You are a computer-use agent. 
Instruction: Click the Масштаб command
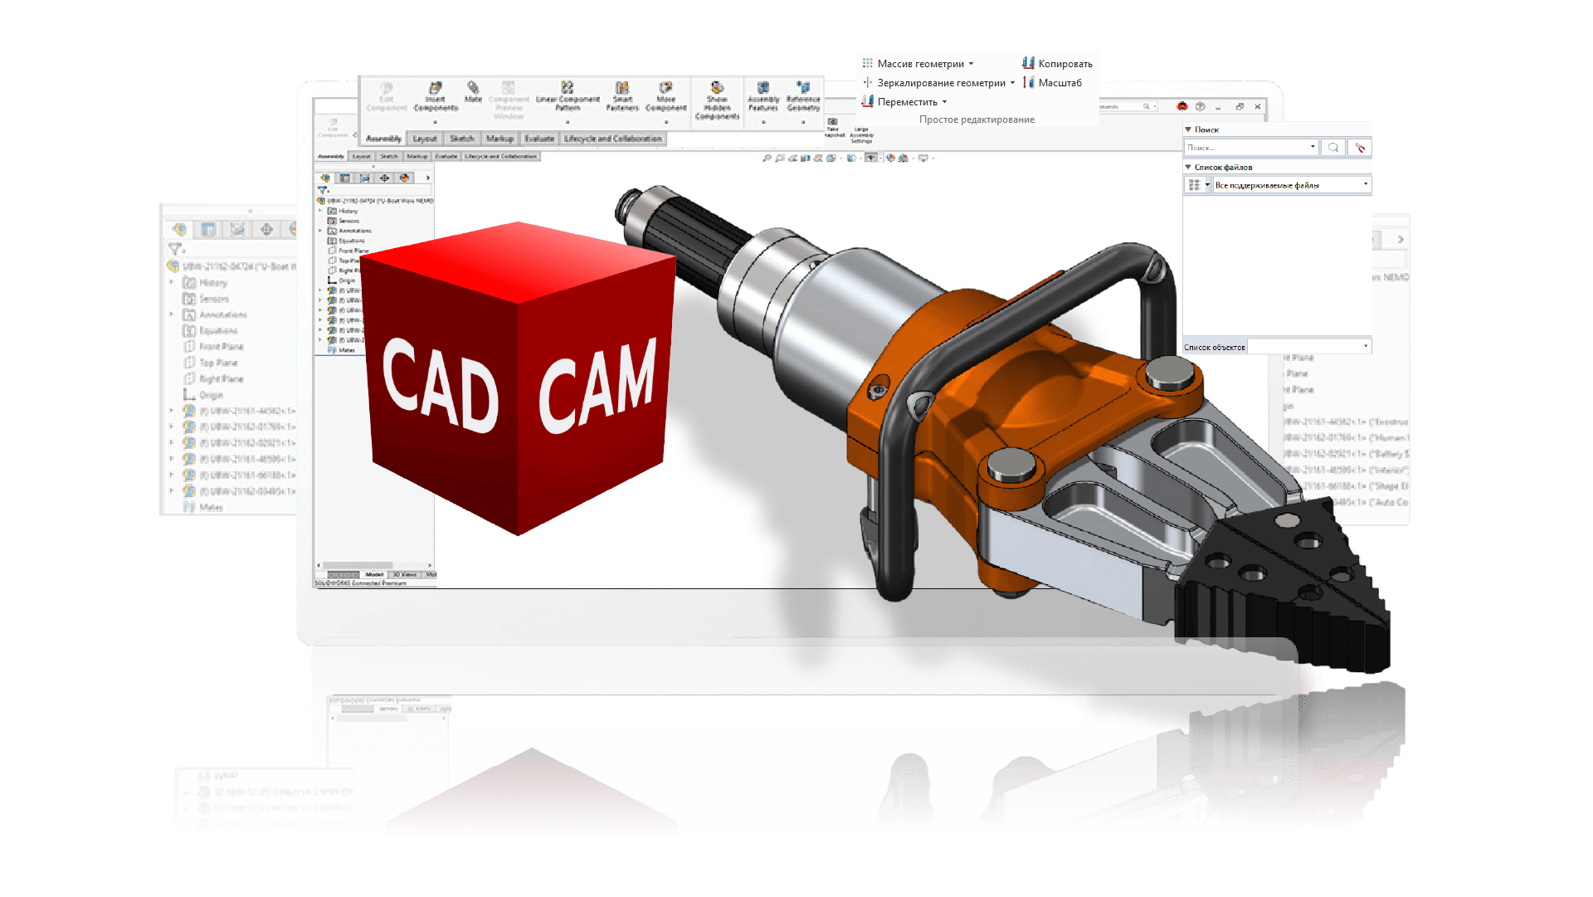(x=1052, y=83)
